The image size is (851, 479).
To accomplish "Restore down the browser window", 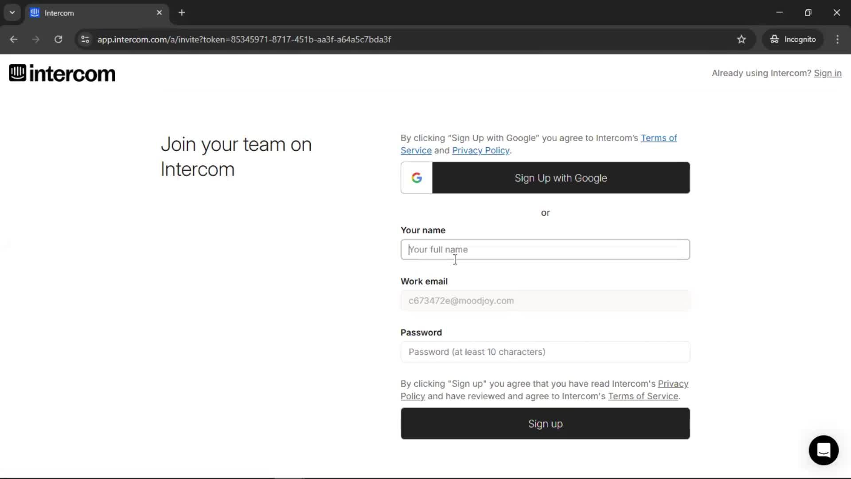I will click(x=808, y=12).
